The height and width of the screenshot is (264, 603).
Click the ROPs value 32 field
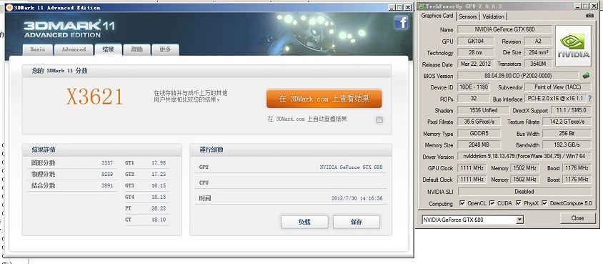(x=474, y=99)
